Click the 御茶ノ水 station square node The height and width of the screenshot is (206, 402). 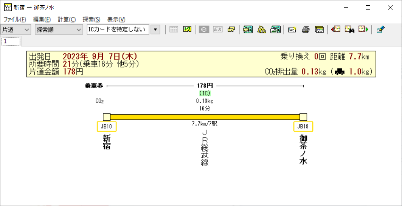(x=303, y=117)
